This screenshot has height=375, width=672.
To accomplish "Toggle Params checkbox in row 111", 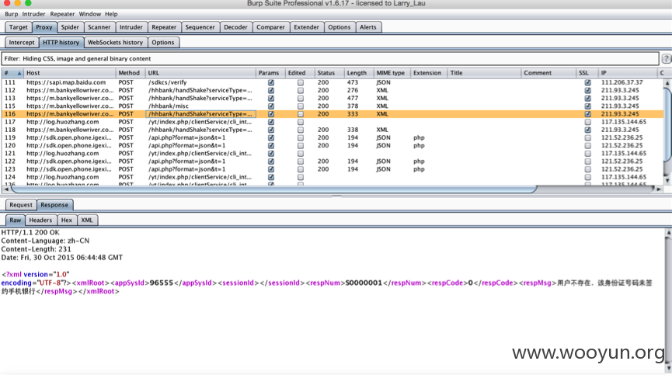I will (271, 82).
